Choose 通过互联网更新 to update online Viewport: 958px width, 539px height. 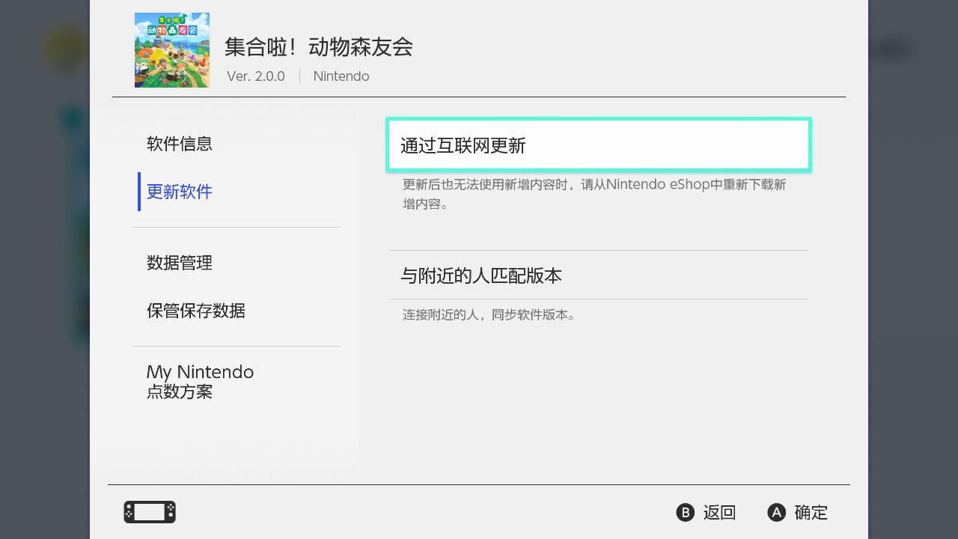tap(599, 145)
